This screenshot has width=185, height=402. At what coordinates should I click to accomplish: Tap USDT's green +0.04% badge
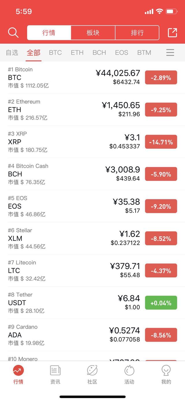point(161,303)
